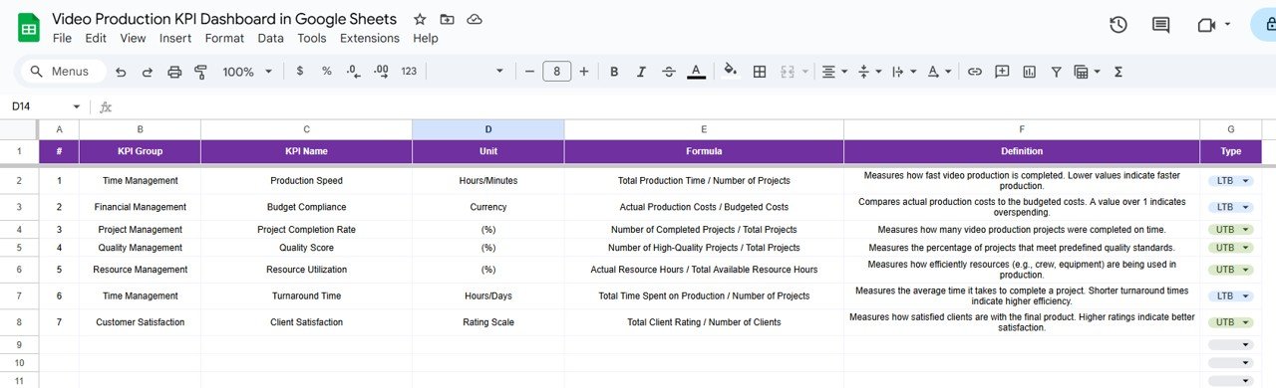This screenshot has height=388, width=1276.
Task: Open the Data menu
Action: (270, 38)
